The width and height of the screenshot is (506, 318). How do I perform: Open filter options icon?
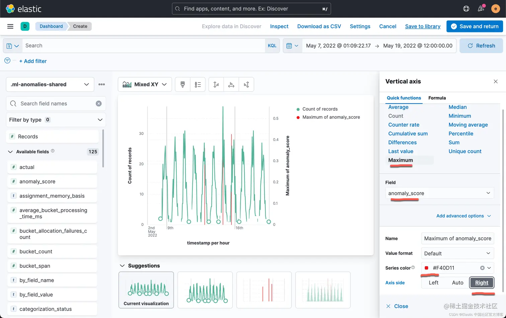[7, 61]
